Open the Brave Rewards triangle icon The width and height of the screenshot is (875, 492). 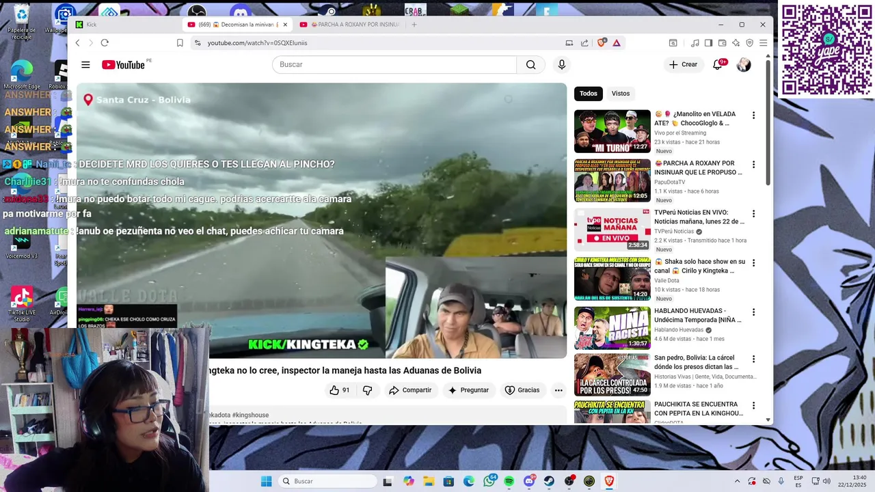[617, 42]
